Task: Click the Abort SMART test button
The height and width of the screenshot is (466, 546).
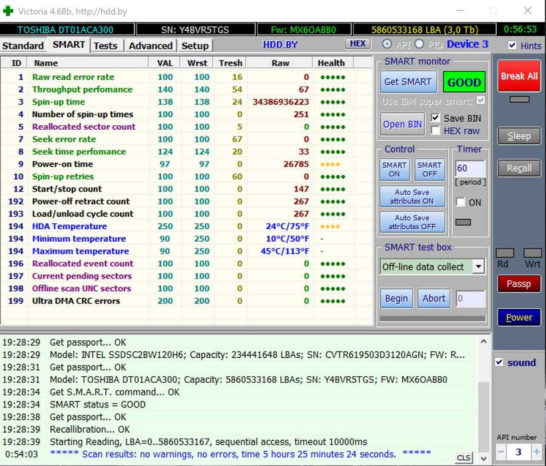Action: pyautogui.click(x=434, y=298)
